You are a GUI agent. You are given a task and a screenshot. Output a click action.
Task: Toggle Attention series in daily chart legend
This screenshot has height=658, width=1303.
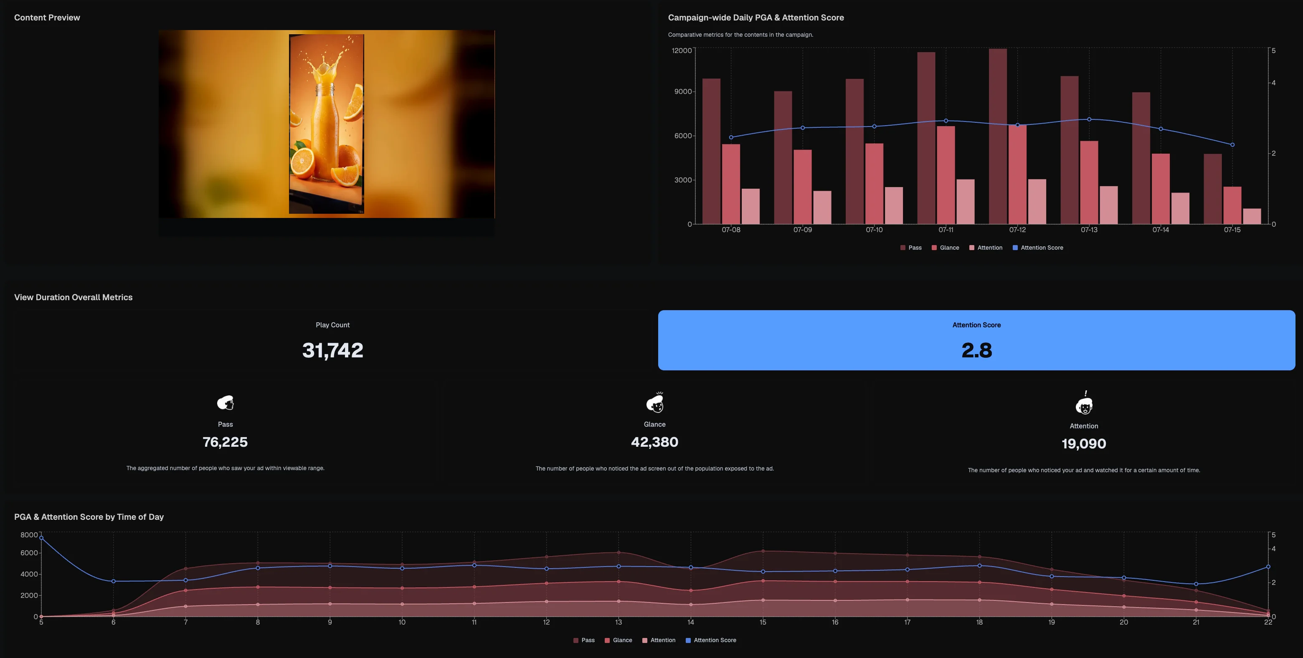(986, 248)
